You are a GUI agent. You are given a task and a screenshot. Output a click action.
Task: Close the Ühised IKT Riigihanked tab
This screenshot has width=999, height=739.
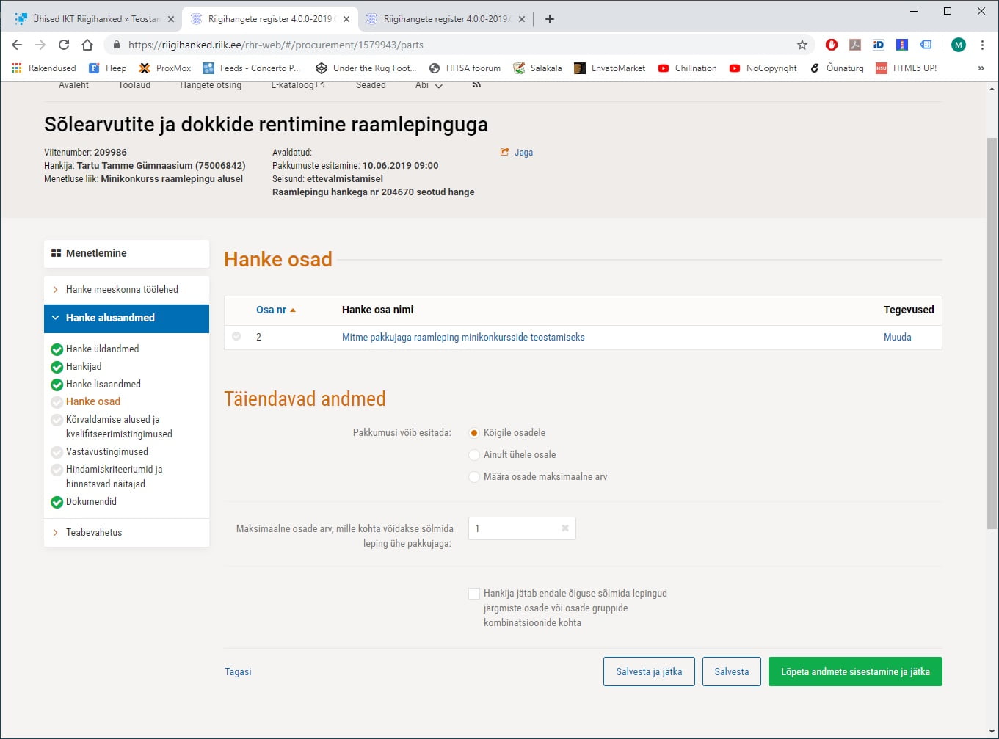point(170,19)
